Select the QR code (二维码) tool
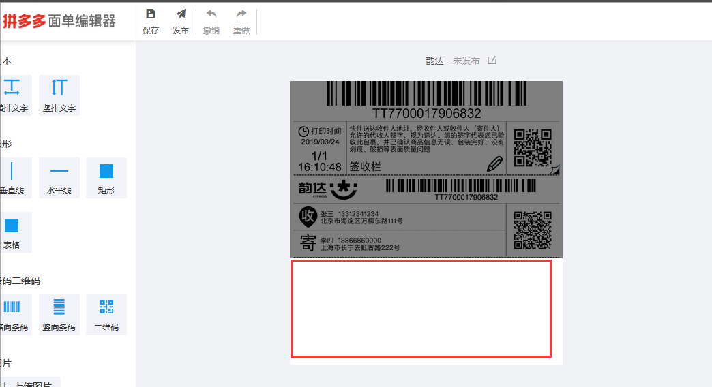 click(x=106, y=315)
